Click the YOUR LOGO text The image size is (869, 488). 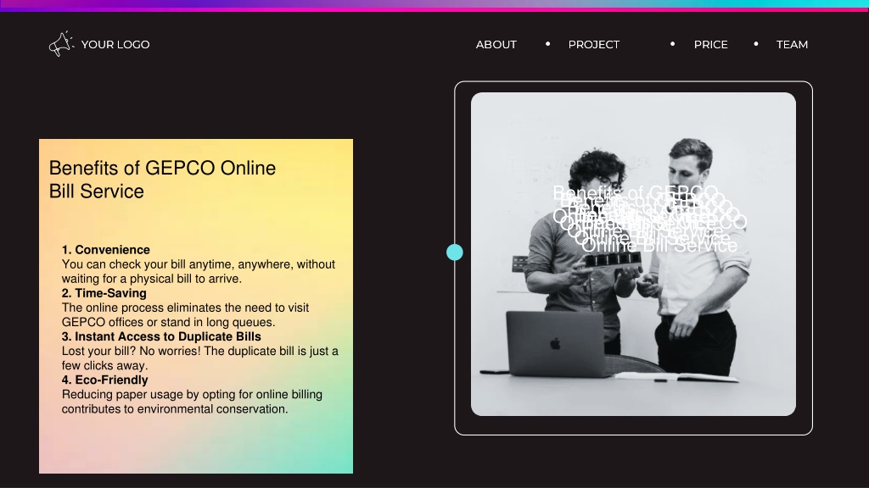tap(115, 44)
